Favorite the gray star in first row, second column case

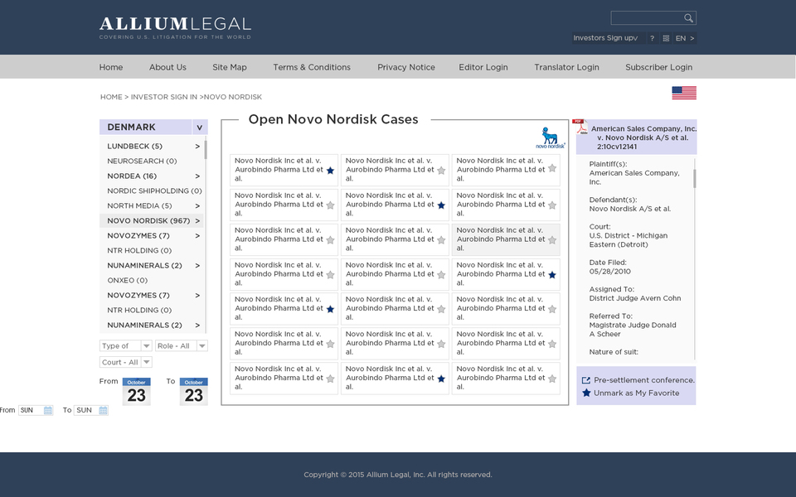(x=441, y=171)
